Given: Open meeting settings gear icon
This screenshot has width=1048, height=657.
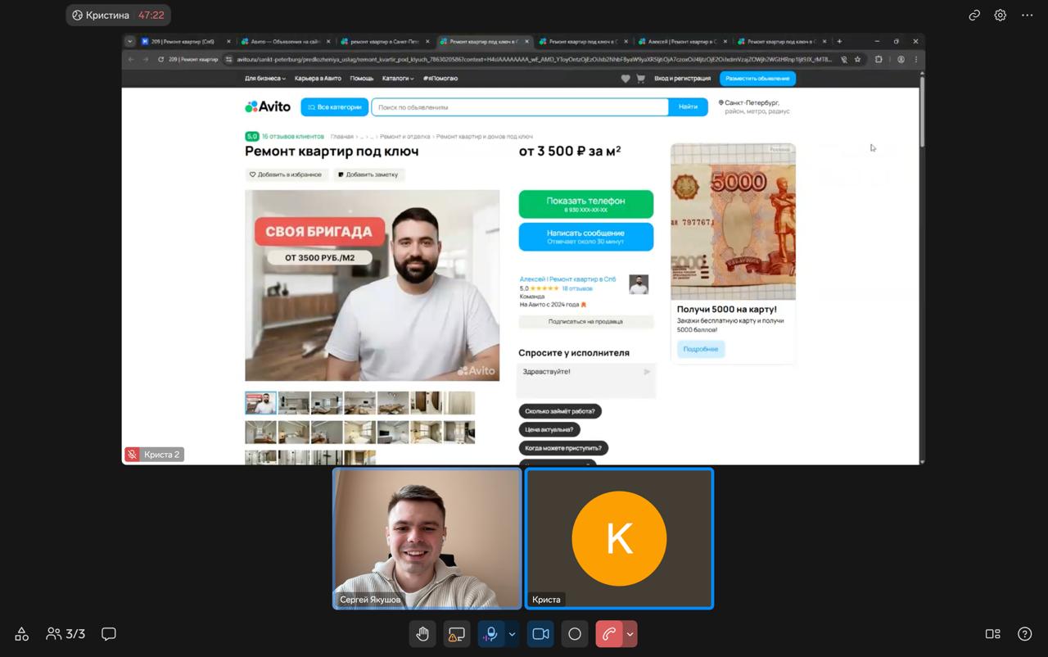Looking at the screenshot, I should coord(1000,15).
